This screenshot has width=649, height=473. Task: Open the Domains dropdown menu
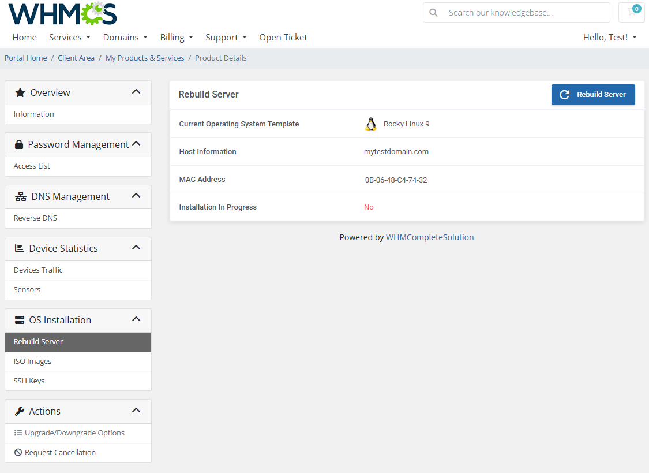pyautogui.click(x=125, y=38)
